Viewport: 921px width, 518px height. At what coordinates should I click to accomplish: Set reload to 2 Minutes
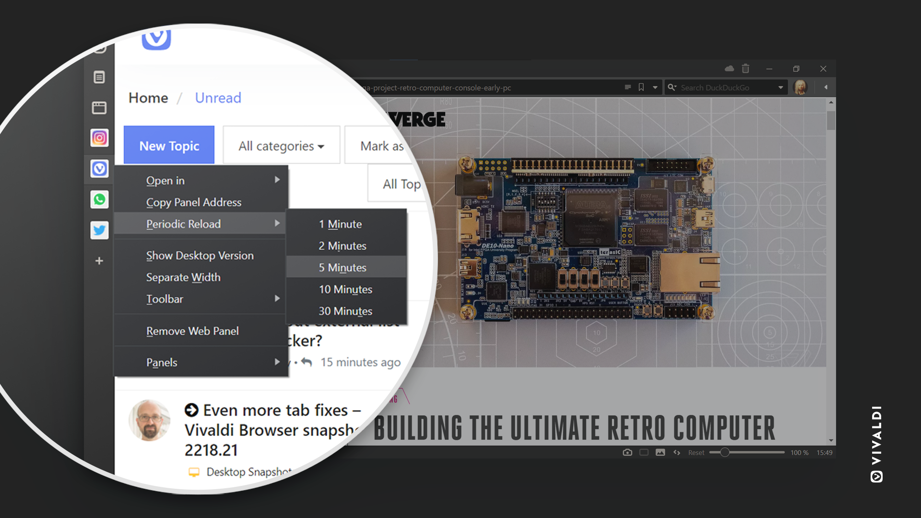(346, 246)
